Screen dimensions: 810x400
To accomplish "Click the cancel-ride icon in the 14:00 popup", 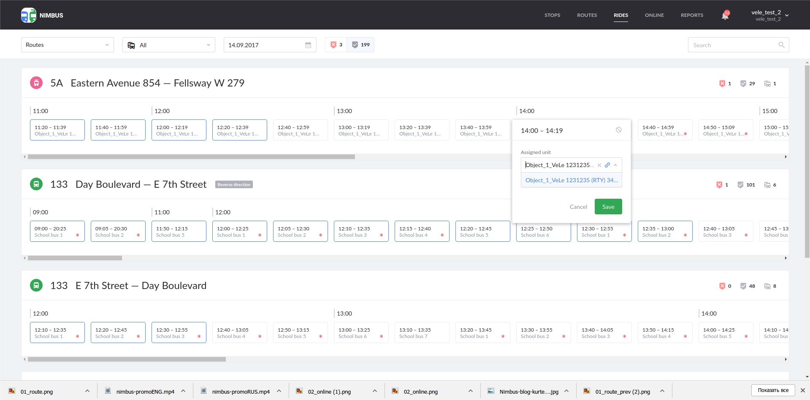I will (x=618, y=130).
